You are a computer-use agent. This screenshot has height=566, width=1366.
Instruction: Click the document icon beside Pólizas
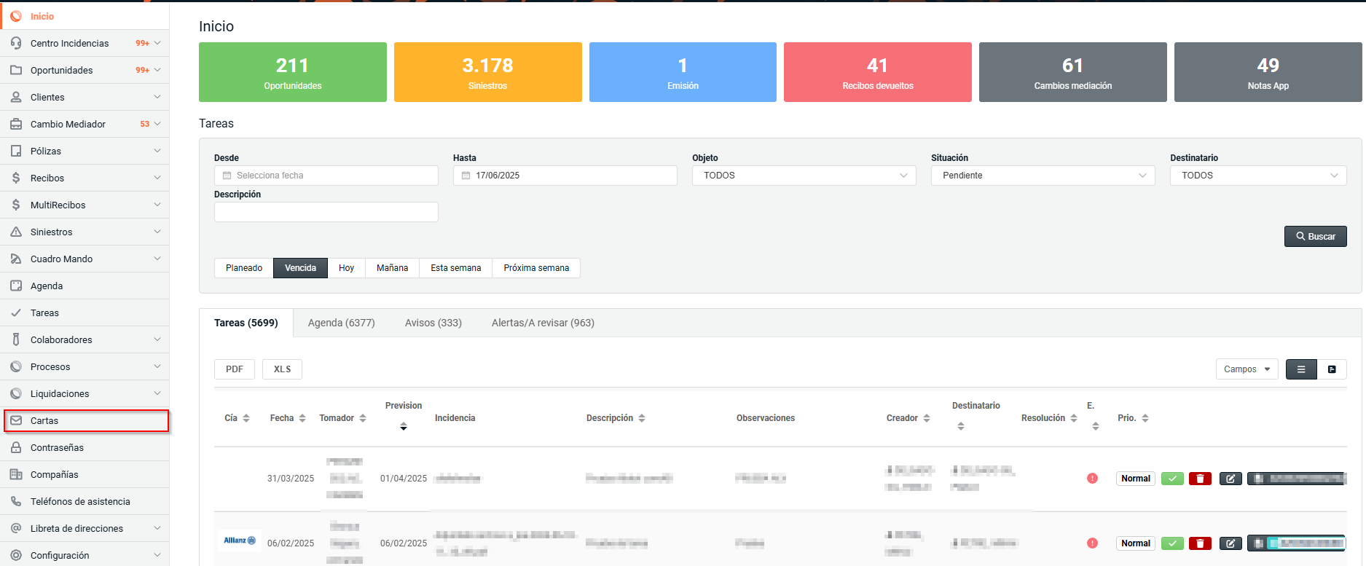pos(16,151)
